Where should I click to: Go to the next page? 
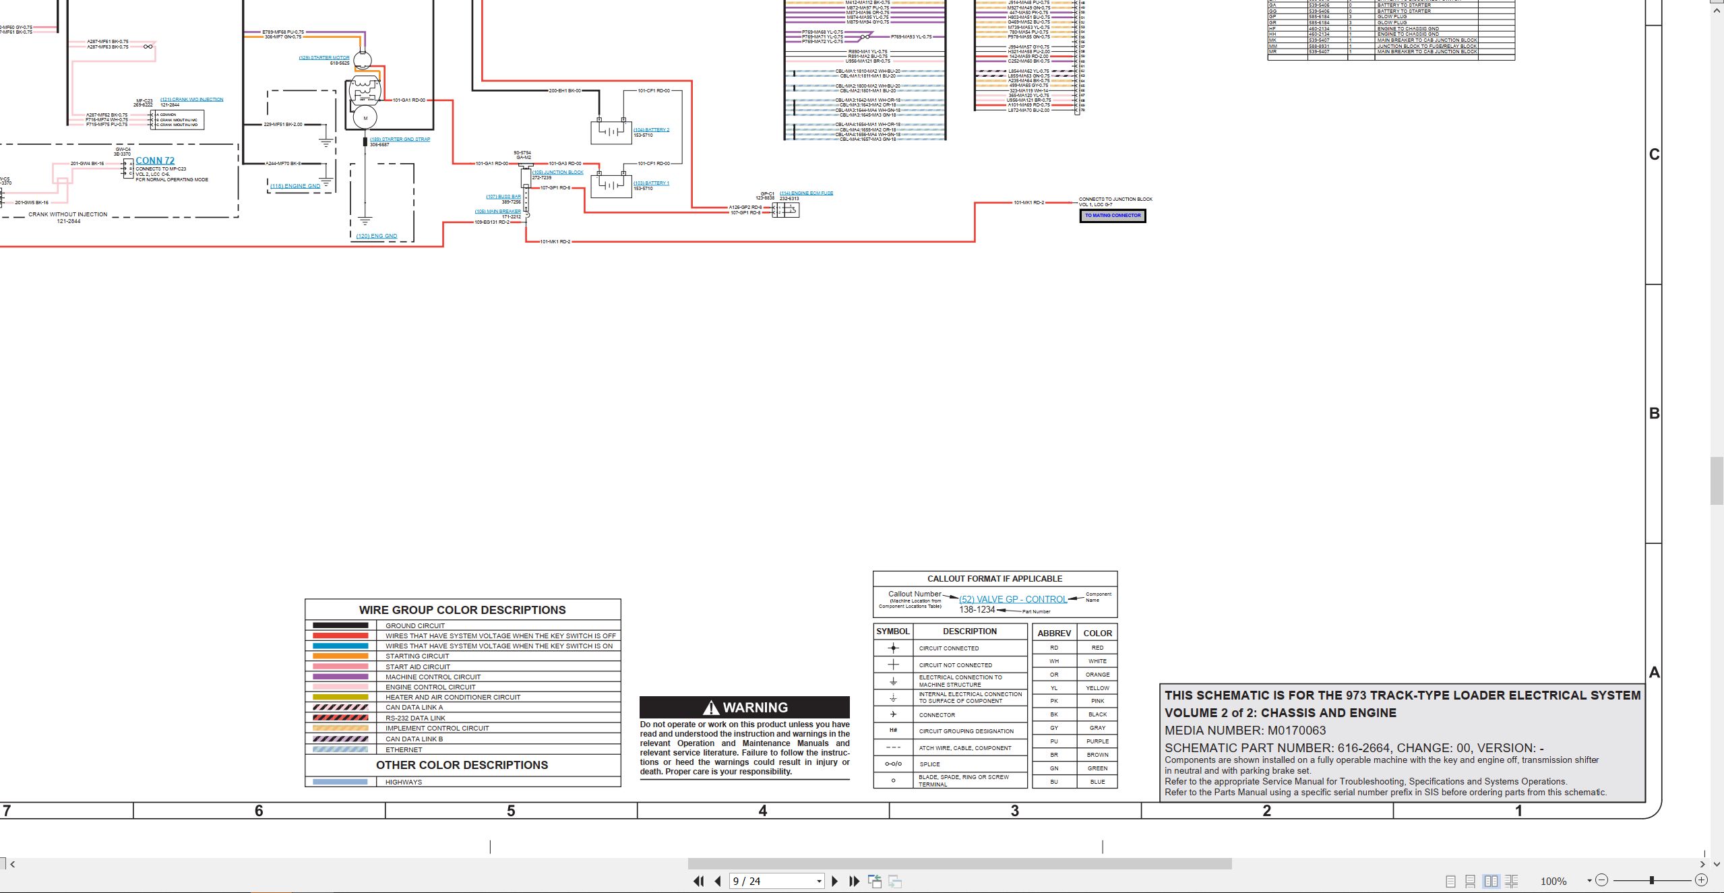835,881
